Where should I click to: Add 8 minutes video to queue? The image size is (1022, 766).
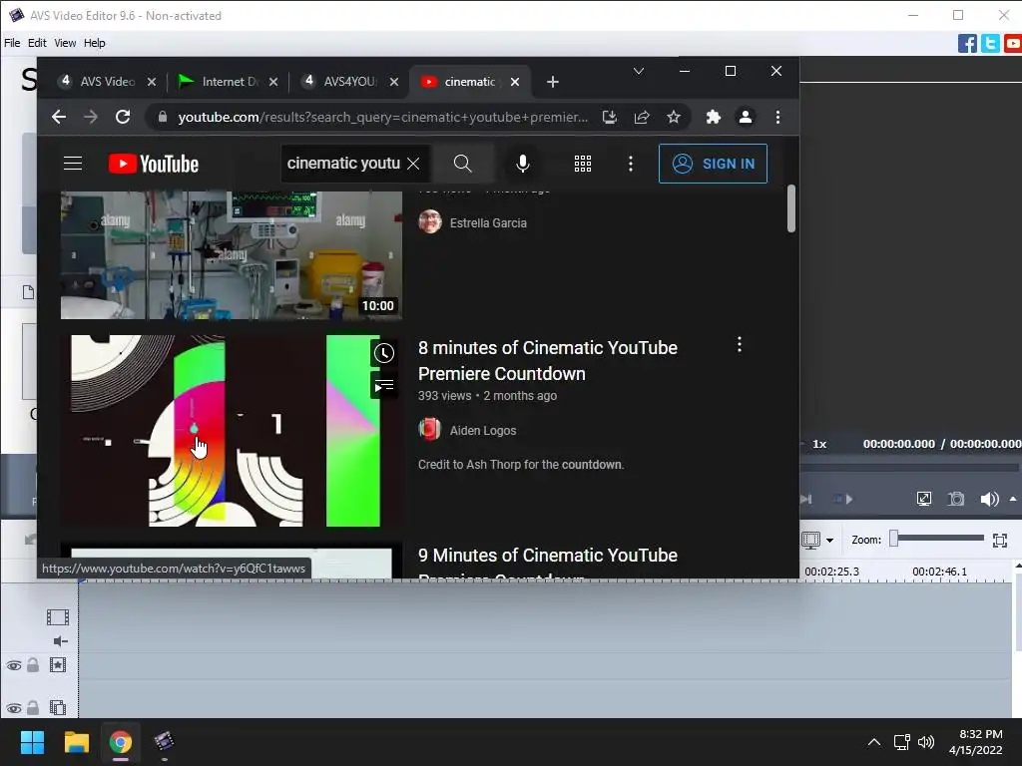click(384, 386)
